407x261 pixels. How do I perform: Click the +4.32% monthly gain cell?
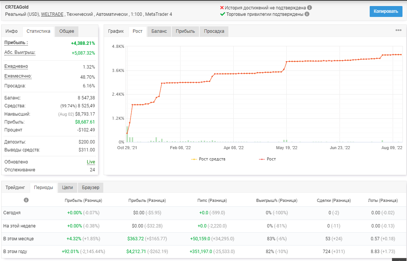click(x=74, y=239)
